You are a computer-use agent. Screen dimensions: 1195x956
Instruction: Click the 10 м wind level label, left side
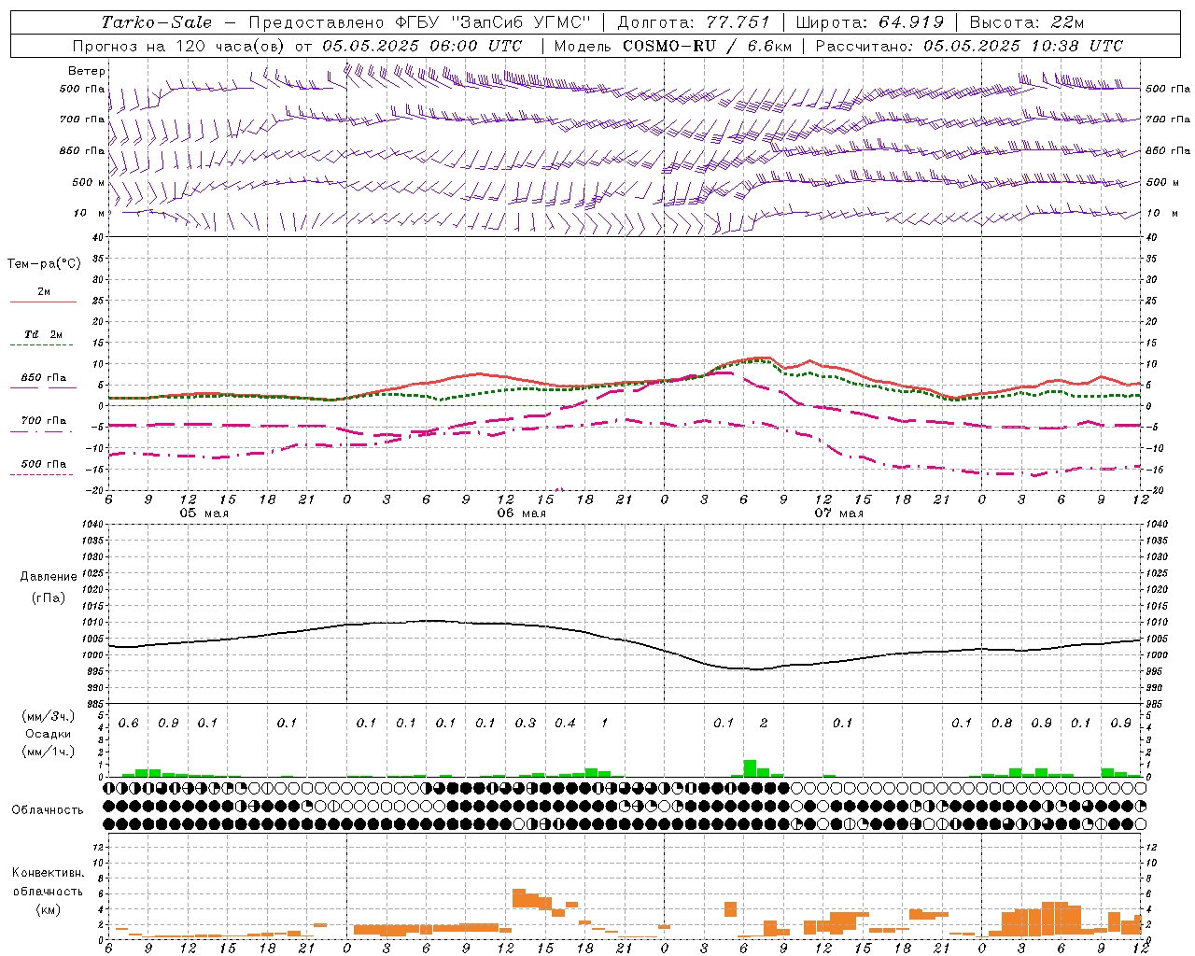[x=90, y=214]
